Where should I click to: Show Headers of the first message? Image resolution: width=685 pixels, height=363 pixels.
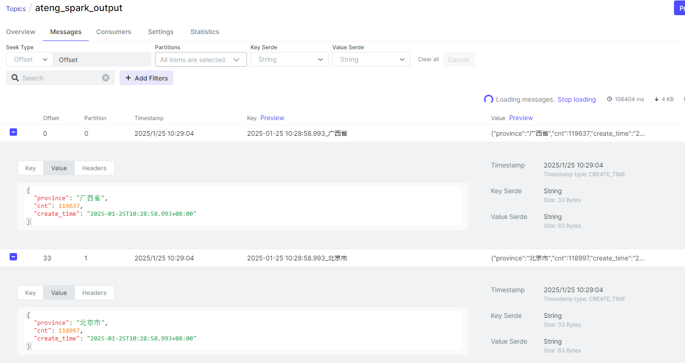click(94, 168)
